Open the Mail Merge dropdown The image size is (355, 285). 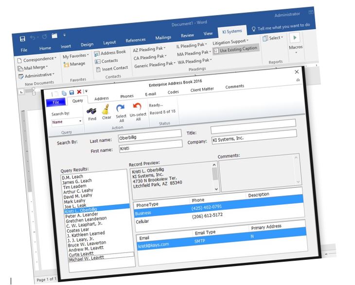tap(33, 68)
